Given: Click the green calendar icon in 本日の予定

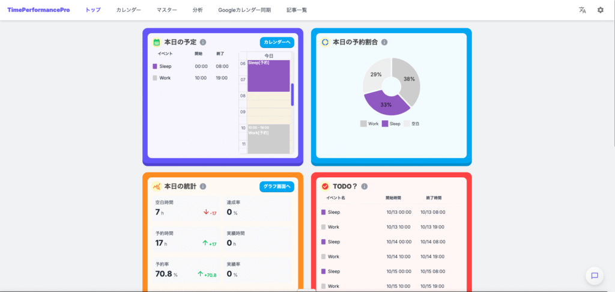Looking at the screenshot, I should (x=156, y=42).
